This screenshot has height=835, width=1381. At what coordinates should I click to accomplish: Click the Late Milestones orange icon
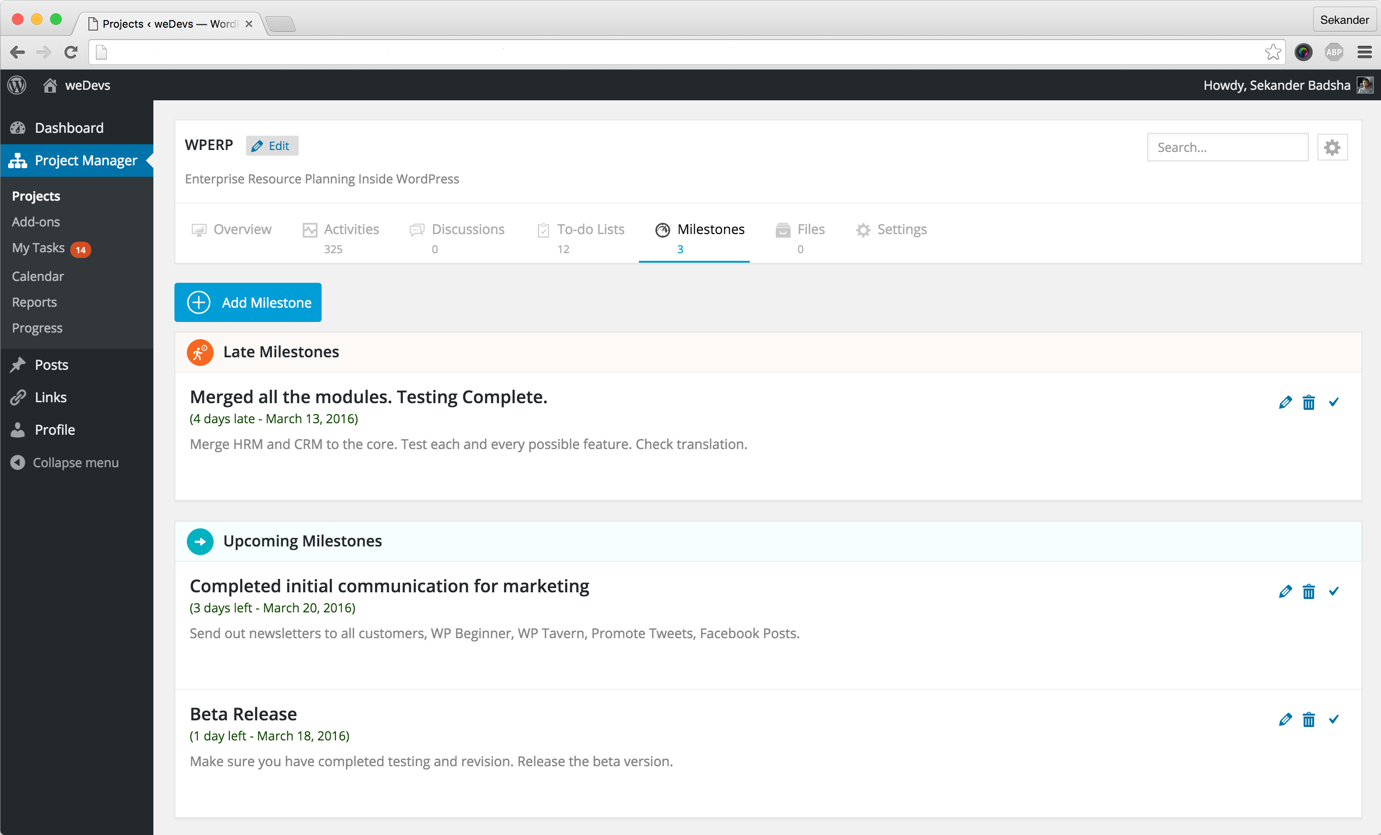point(200,353)
